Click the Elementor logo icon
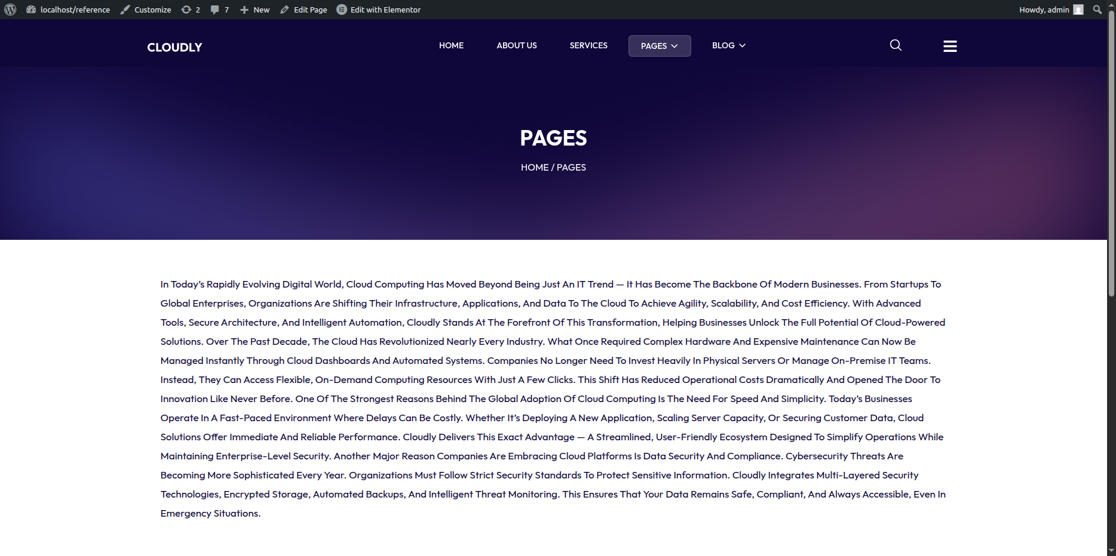This screenshot has width=1116, height=556. pyautogui.click(x=342, y=10)
